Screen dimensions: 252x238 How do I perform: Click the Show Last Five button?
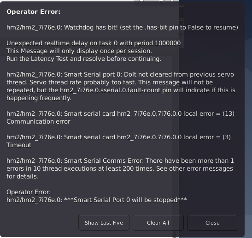104,223
